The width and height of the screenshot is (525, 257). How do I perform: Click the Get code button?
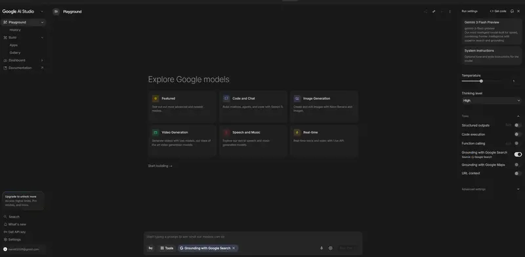(x=498, y=11)
